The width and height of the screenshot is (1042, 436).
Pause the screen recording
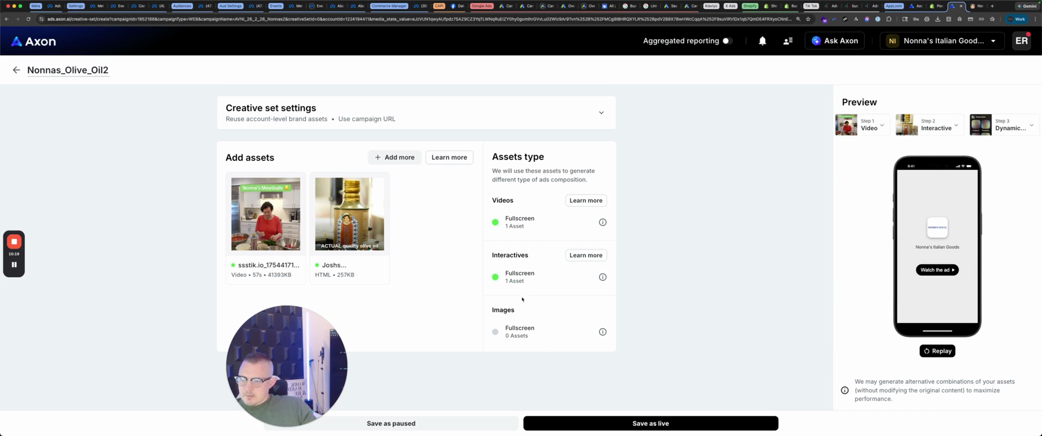[x=14, y=265]
